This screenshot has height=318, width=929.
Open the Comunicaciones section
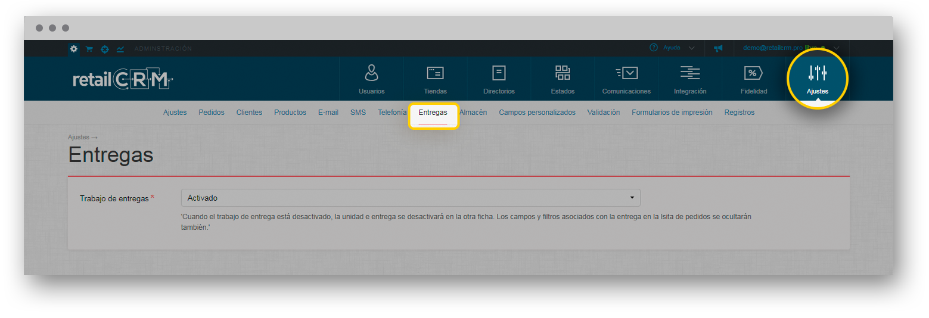point(626,79)
